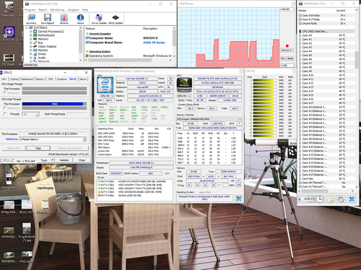The width and height of the screenshot is (361, 270).
Task: Switch to the Caches tab in CPU-Z
Action: click(x=14, y=79)
